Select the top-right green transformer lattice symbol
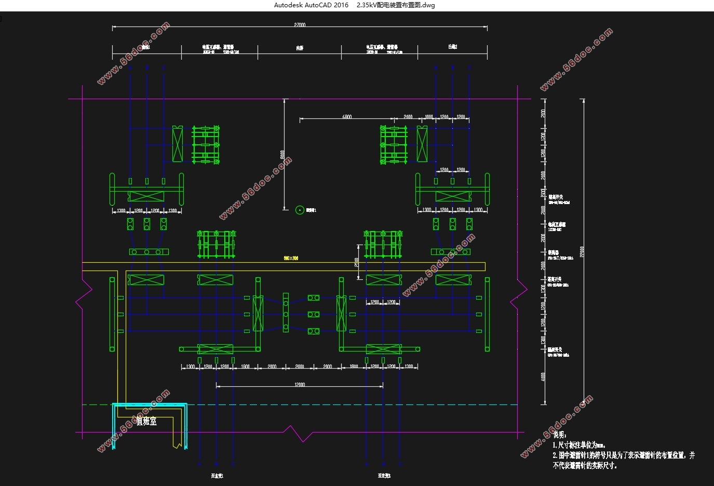 click(x=394, y=145)
